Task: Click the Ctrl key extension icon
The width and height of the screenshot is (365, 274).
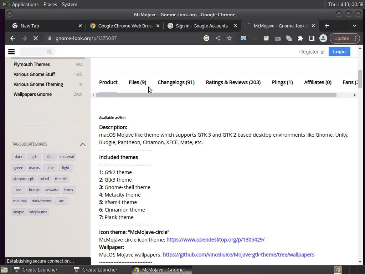Action: tap(266, 38)
